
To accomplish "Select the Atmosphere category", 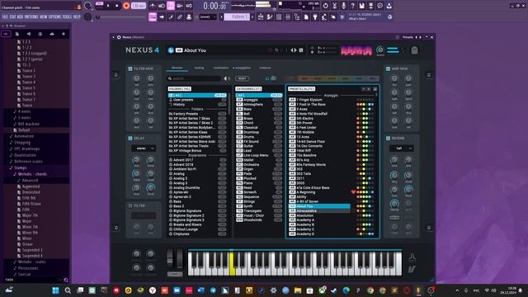I will point(258,105).
